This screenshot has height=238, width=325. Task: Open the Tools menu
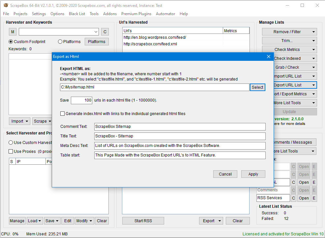point(94,14)
